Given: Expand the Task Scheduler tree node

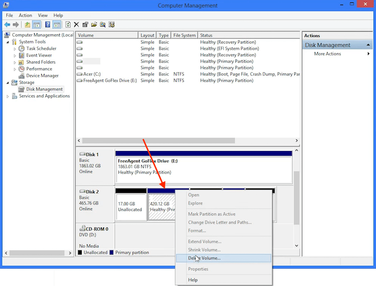Looking at the screenshot, I should coord(15,48).
